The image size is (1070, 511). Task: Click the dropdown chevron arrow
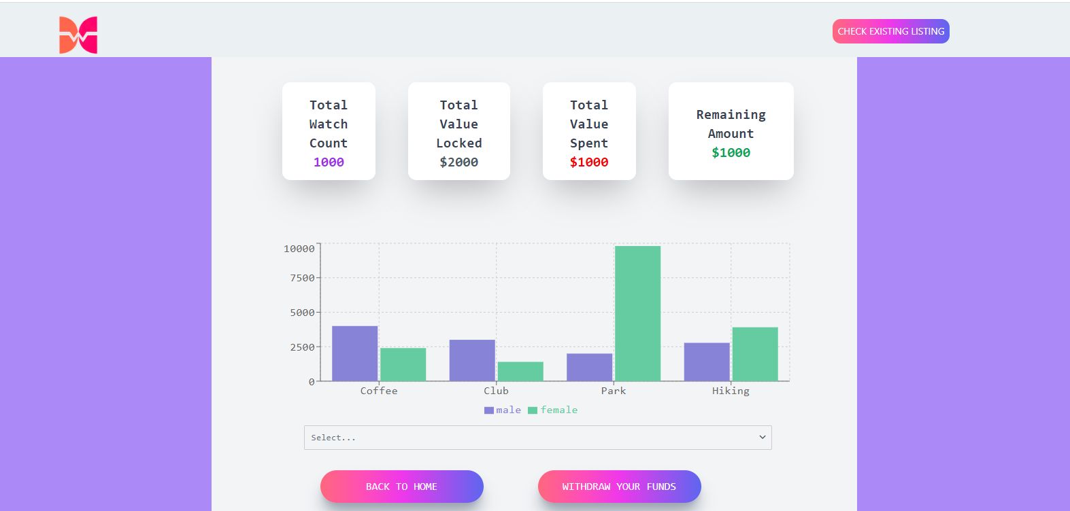[x=762, y=438]
